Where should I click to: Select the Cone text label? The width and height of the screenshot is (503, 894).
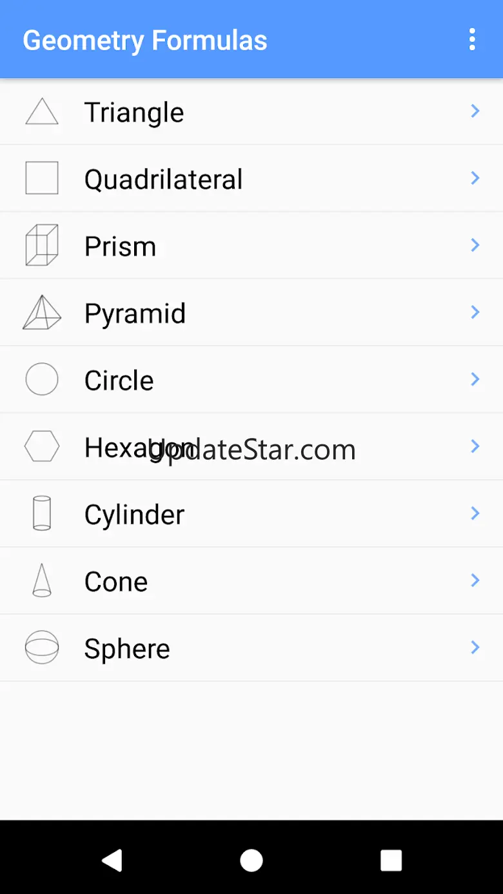point(116,582)
